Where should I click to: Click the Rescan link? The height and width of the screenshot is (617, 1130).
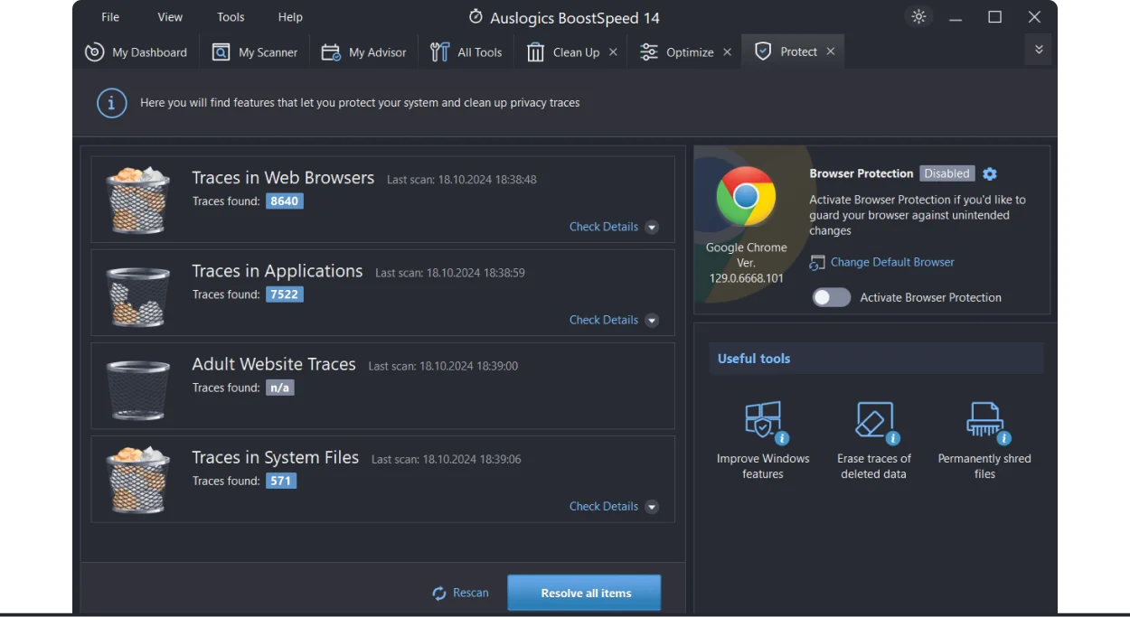(471, 593)
